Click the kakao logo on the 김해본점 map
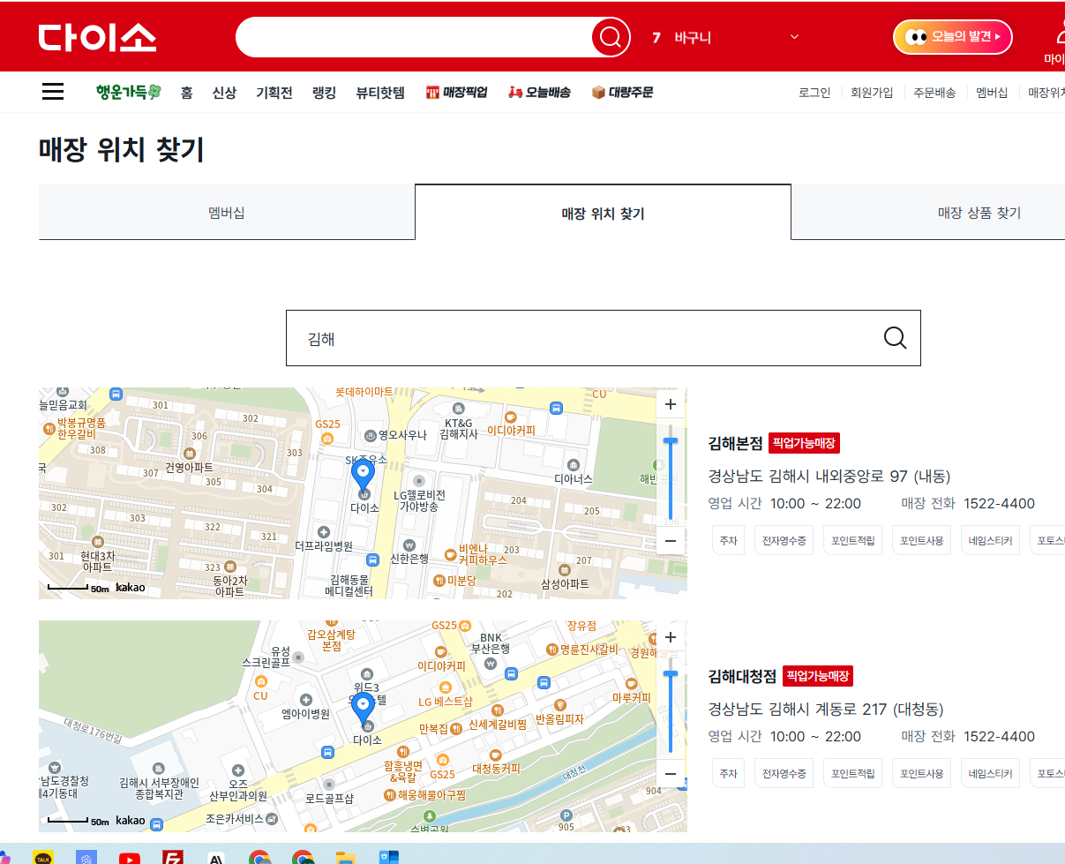This screenshot has width=1065, height=864. click(130, 588)
